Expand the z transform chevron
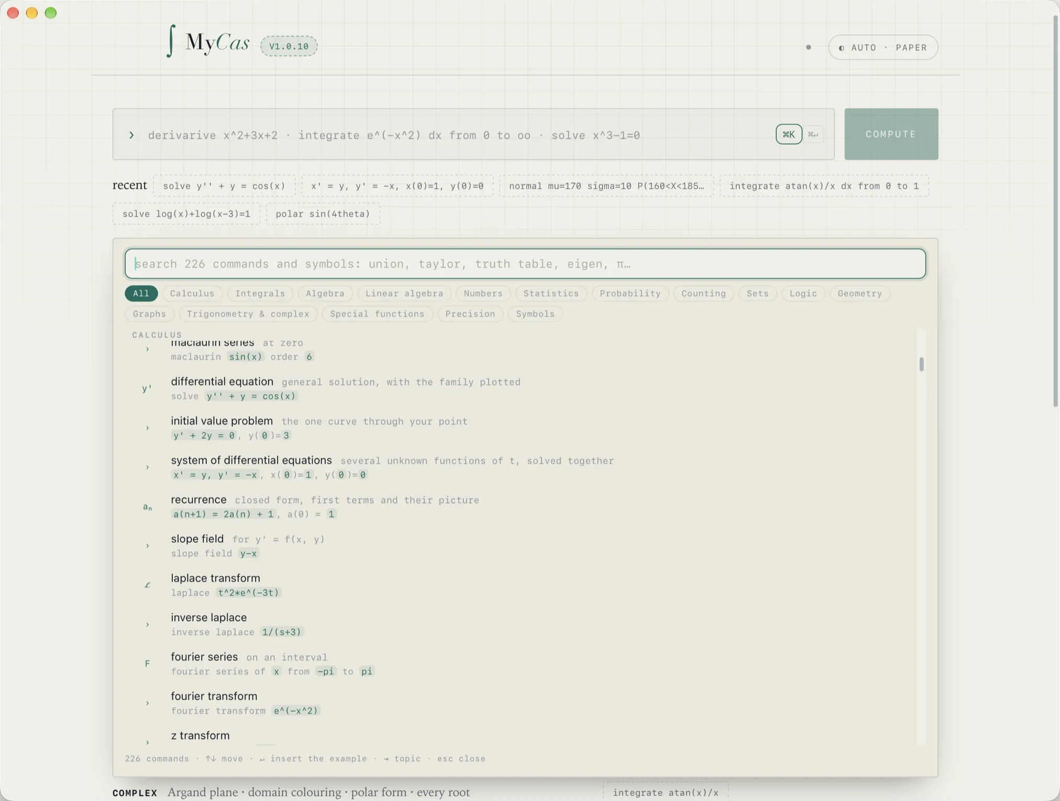The height and width of the screenshot is (801, 1060). click(x=147, y=742)
